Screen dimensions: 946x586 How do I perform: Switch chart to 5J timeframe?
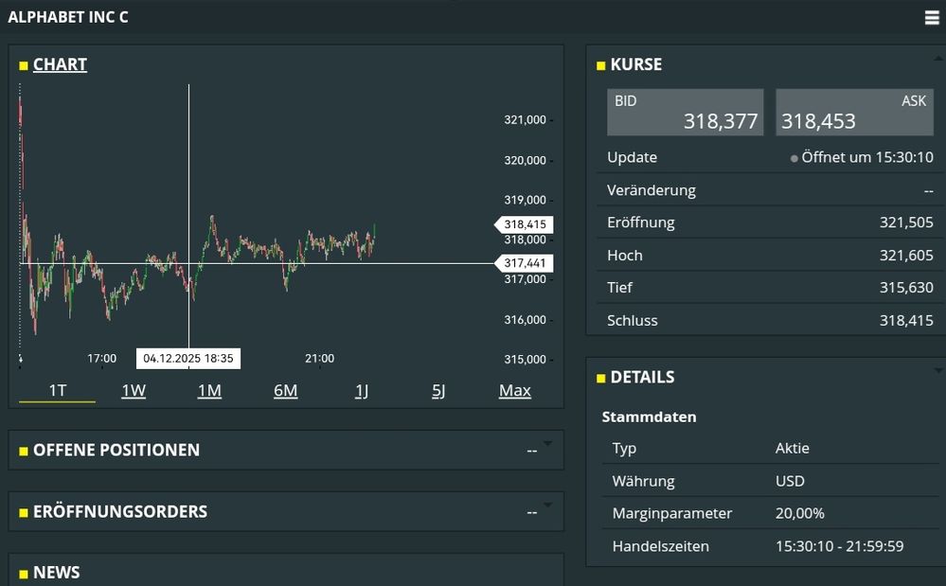point(438,391)
